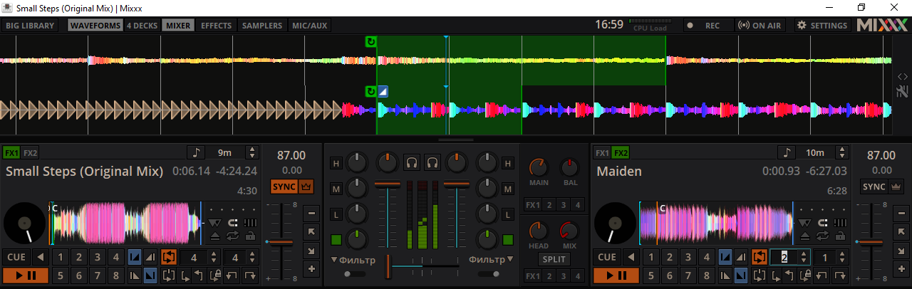The width and height of the screenshot is (912, 289).
Task: Assign main output to FX1
Action: (x=534, y=205)
